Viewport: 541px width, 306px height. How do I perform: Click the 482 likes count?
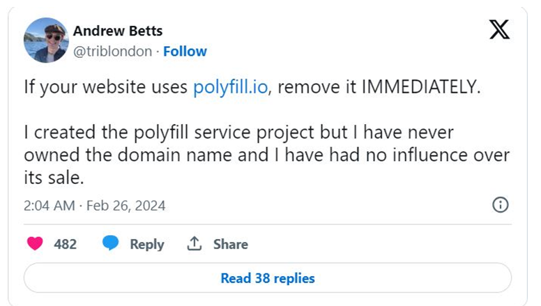coord(66,244)
